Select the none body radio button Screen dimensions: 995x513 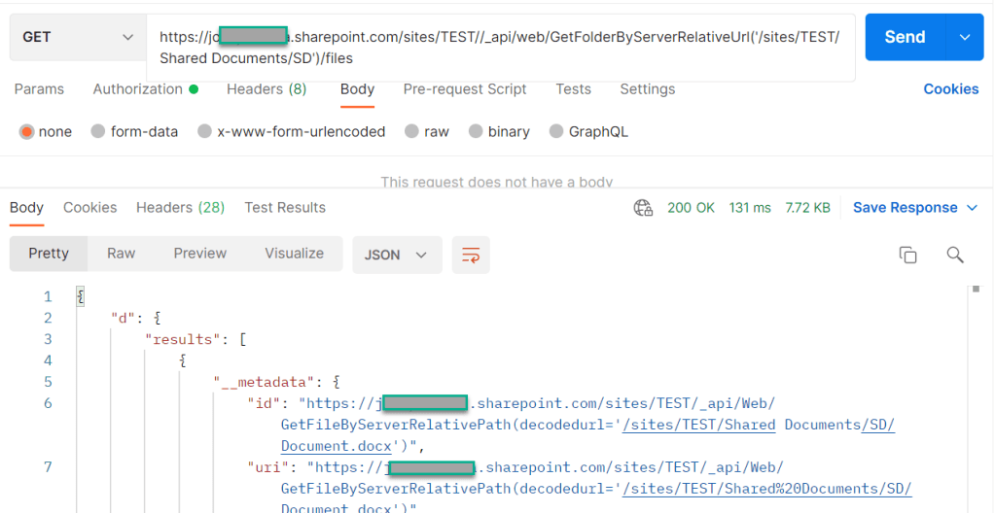pyautogui.click(x=26, y=132)
